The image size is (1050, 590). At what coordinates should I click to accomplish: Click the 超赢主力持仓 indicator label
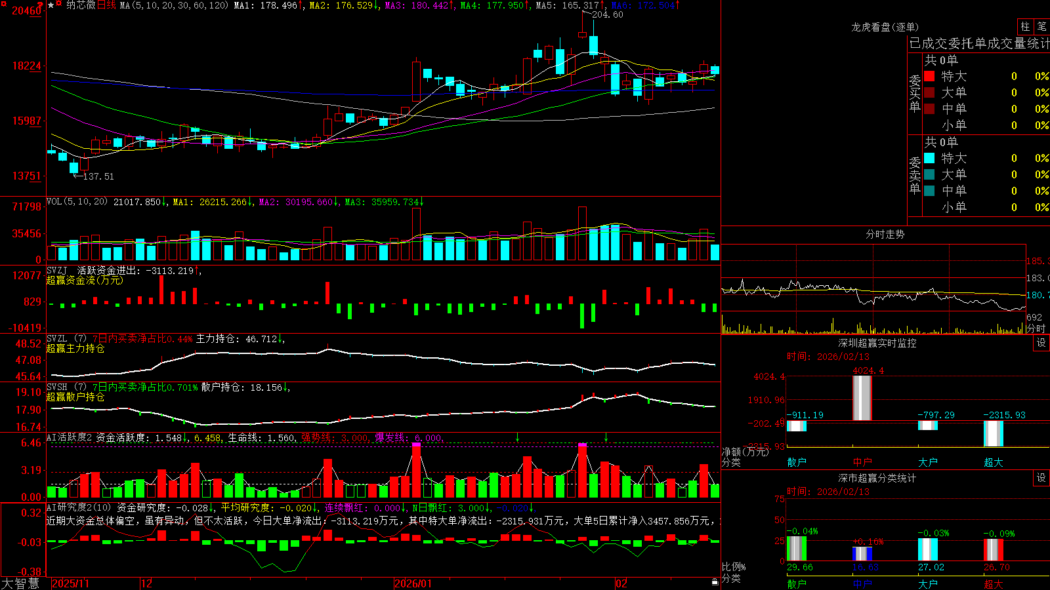(75, 348)
